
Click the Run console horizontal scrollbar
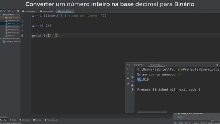coord(152,112)
